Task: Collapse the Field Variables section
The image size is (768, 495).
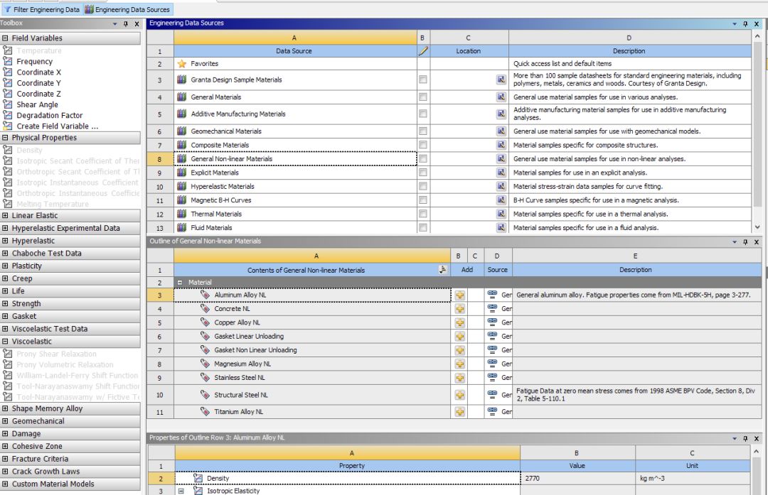Action: click(6, 38)
